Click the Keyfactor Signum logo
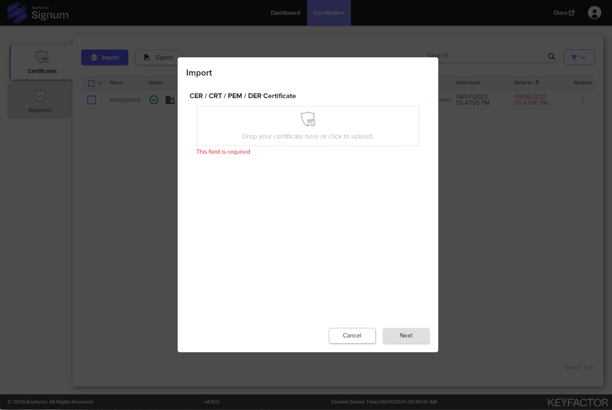Screen dimensions: 612x410 tap(38, 13)
